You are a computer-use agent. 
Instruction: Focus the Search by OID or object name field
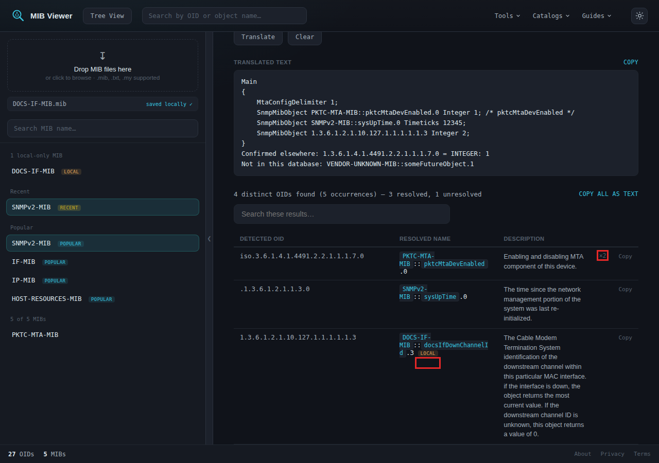point(224,16)
